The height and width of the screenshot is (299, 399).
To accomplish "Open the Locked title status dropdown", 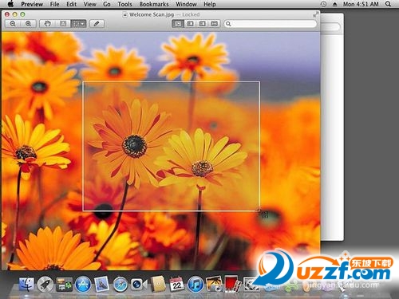I will (191, 14).
